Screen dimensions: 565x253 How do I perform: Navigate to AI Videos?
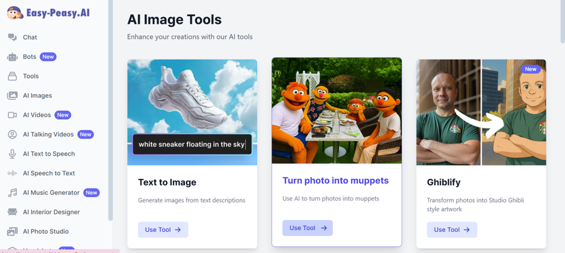(37, 115)
